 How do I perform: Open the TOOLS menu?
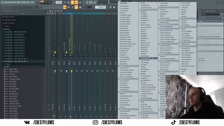click(x=29, y=2)
